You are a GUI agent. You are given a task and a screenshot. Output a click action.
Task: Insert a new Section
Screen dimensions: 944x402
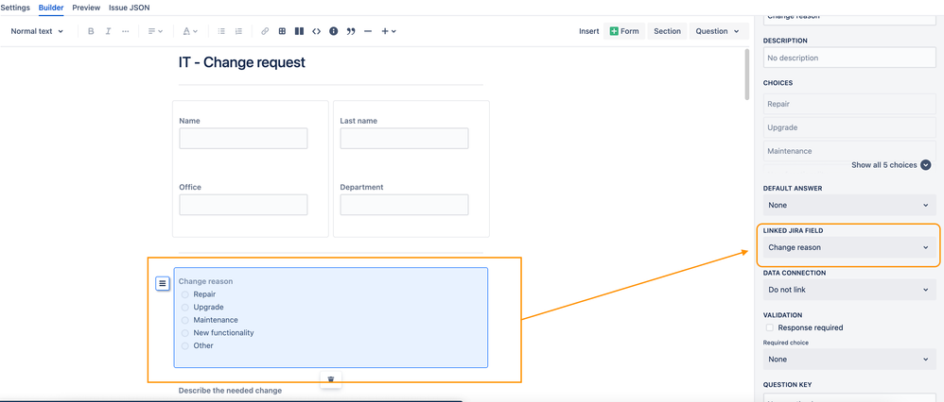pos(667,31)
